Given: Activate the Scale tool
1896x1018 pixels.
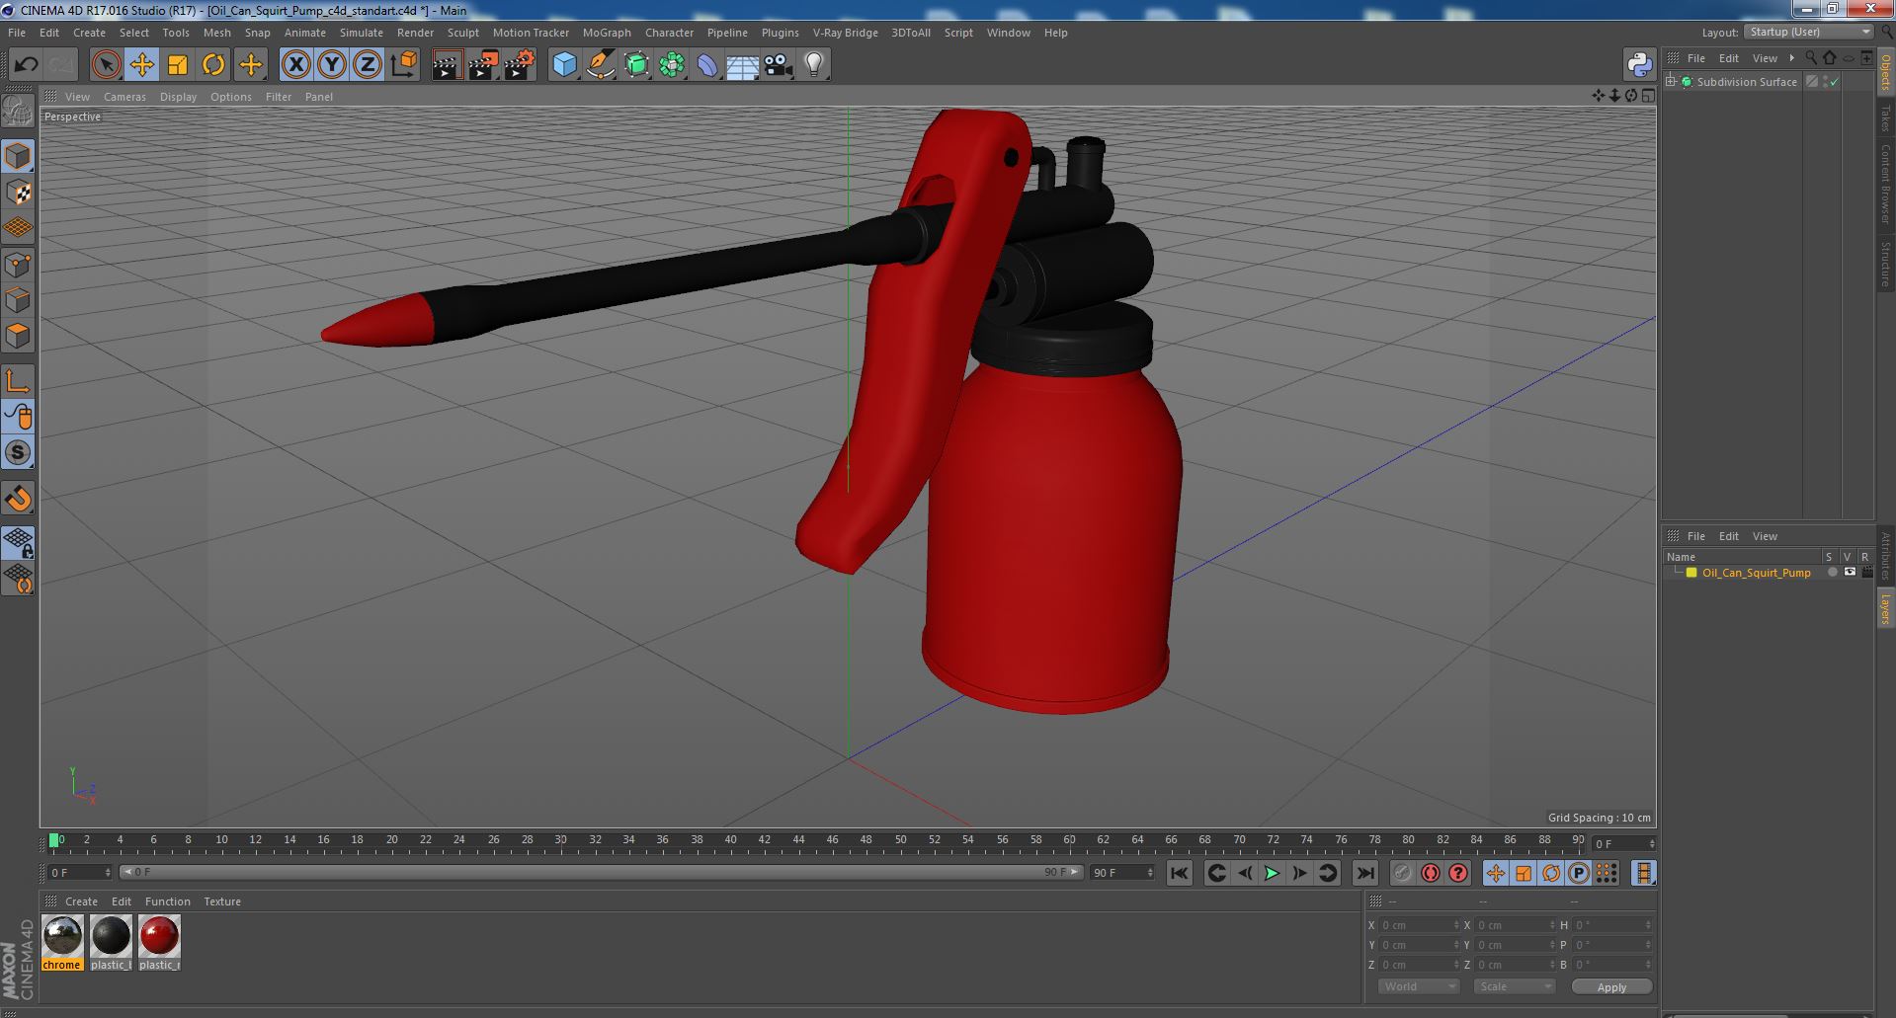Looking at the screenshot, I should [x=178, y=65].
